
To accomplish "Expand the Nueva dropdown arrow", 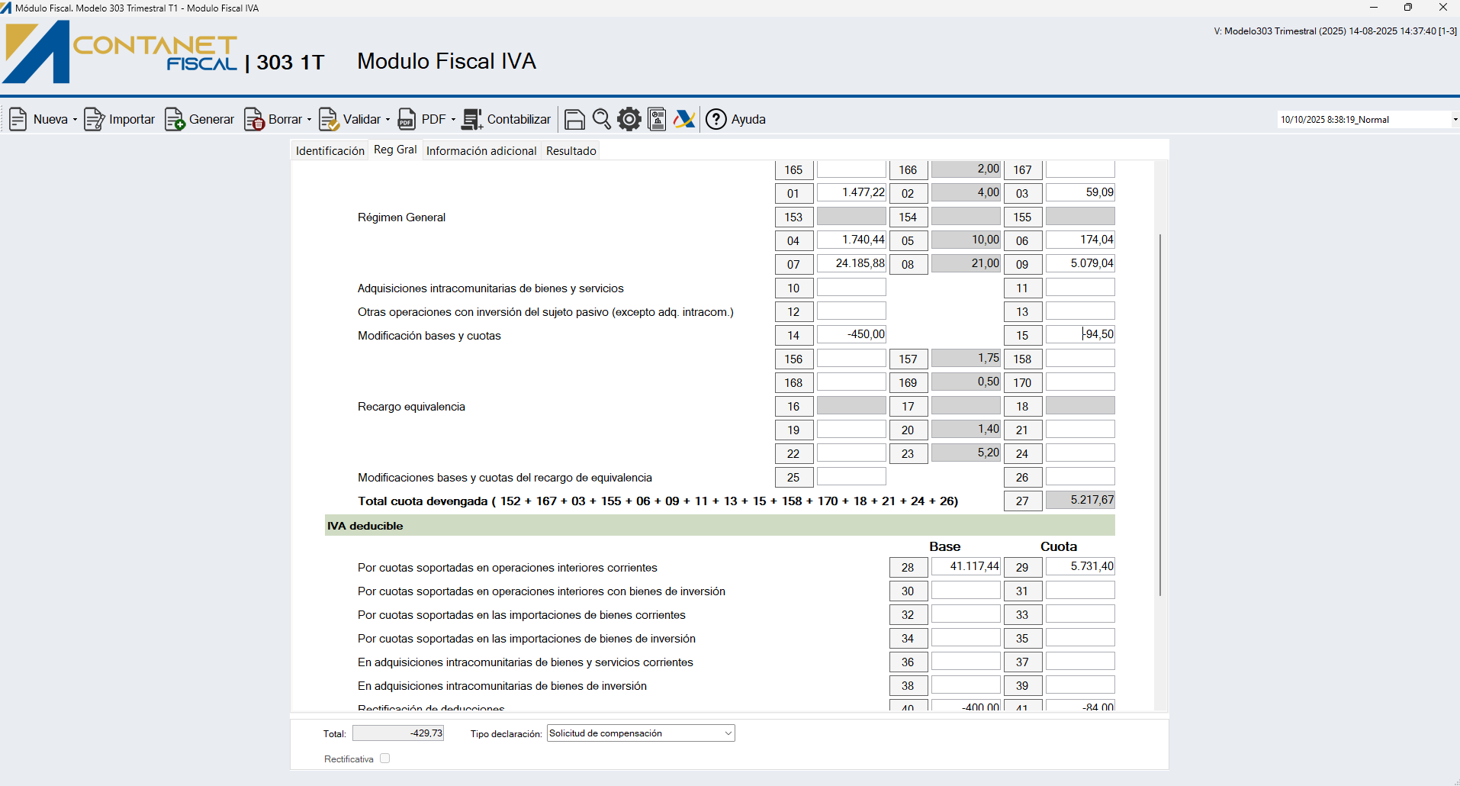I will pyautogui.click(x=75, y=120).
